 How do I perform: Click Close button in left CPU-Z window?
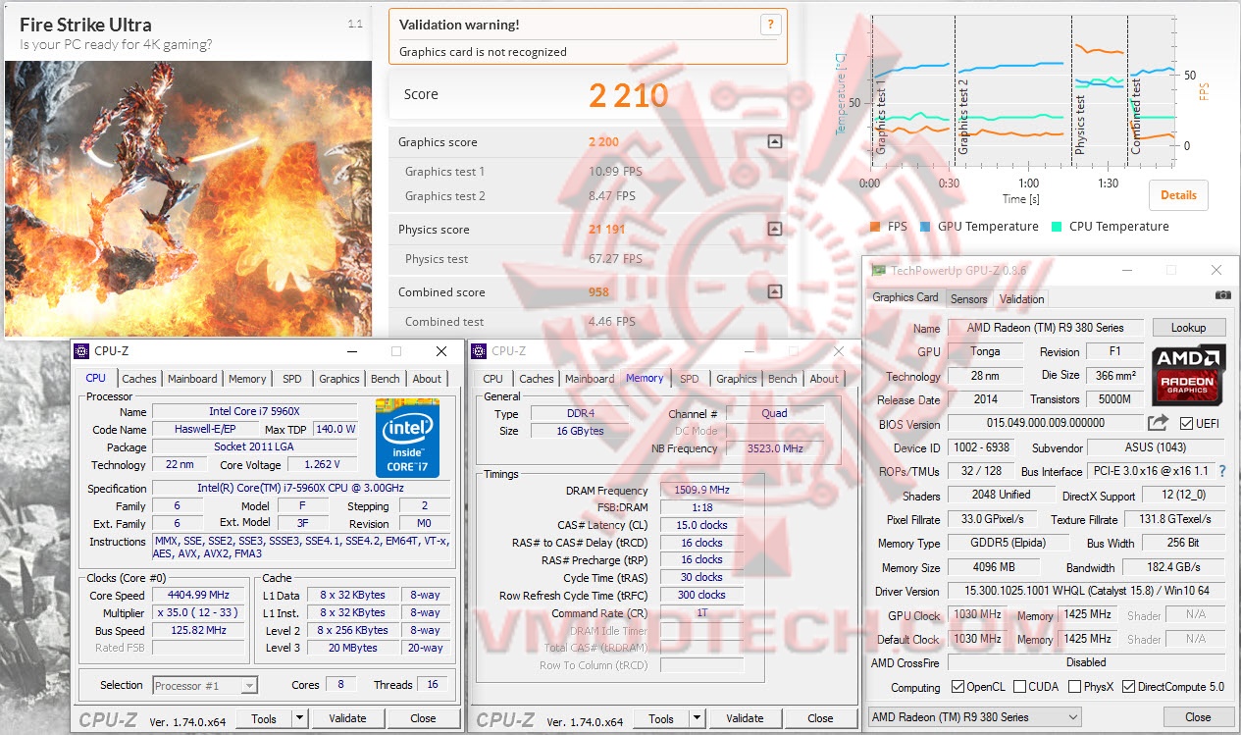tap(423, 718)
